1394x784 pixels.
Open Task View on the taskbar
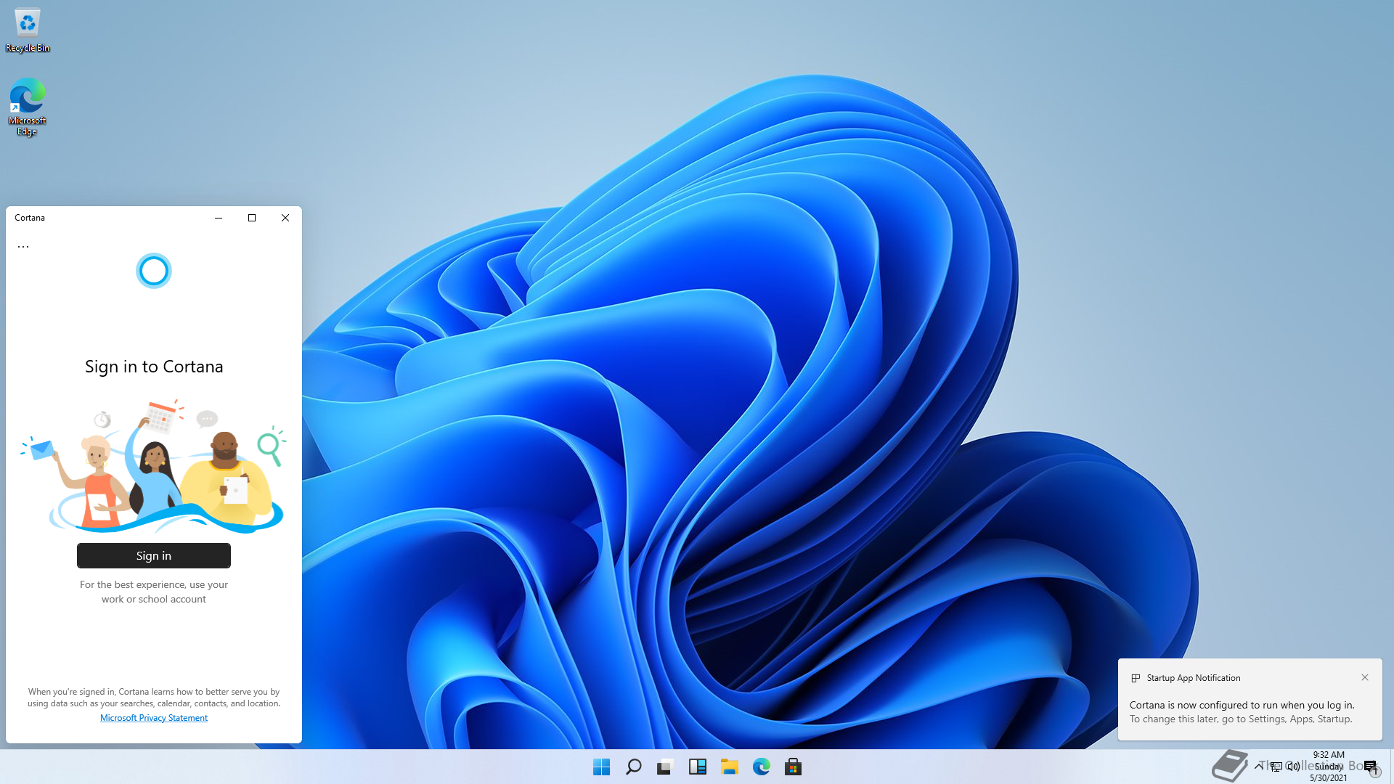tap(666, 767)
